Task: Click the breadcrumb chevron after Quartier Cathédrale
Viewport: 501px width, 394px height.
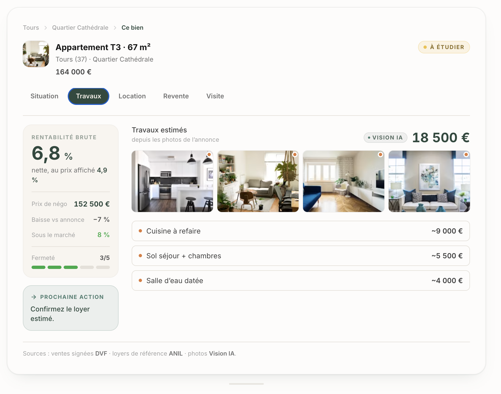Action: pos(115,28)
